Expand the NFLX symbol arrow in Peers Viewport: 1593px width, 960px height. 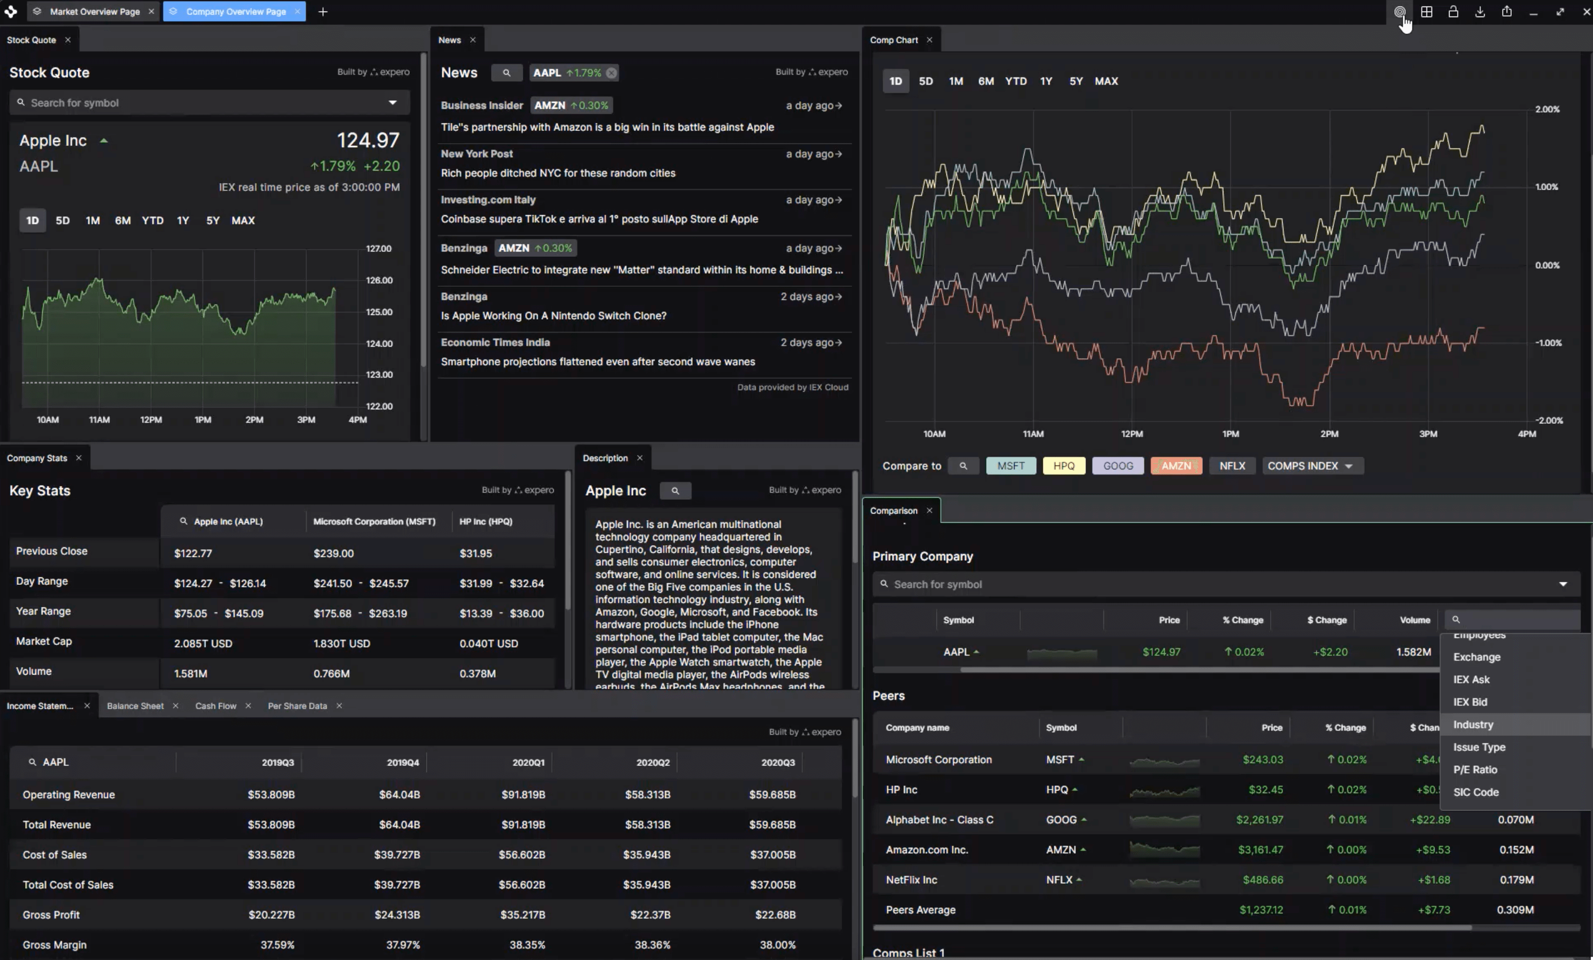click(x=1079, y=880)
